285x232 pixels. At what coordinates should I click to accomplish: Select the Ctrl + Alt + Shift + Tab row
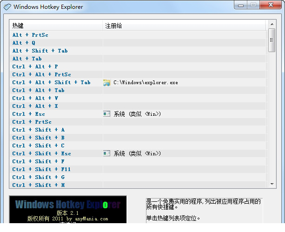click(x=139, y=82)
